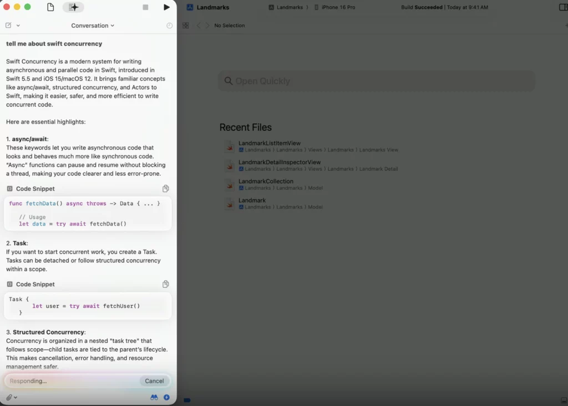This screenshot has width=568, height=406.
Task: Copy the fetchData code snippet
Action: pyautogui.click(x=165, y=189)
